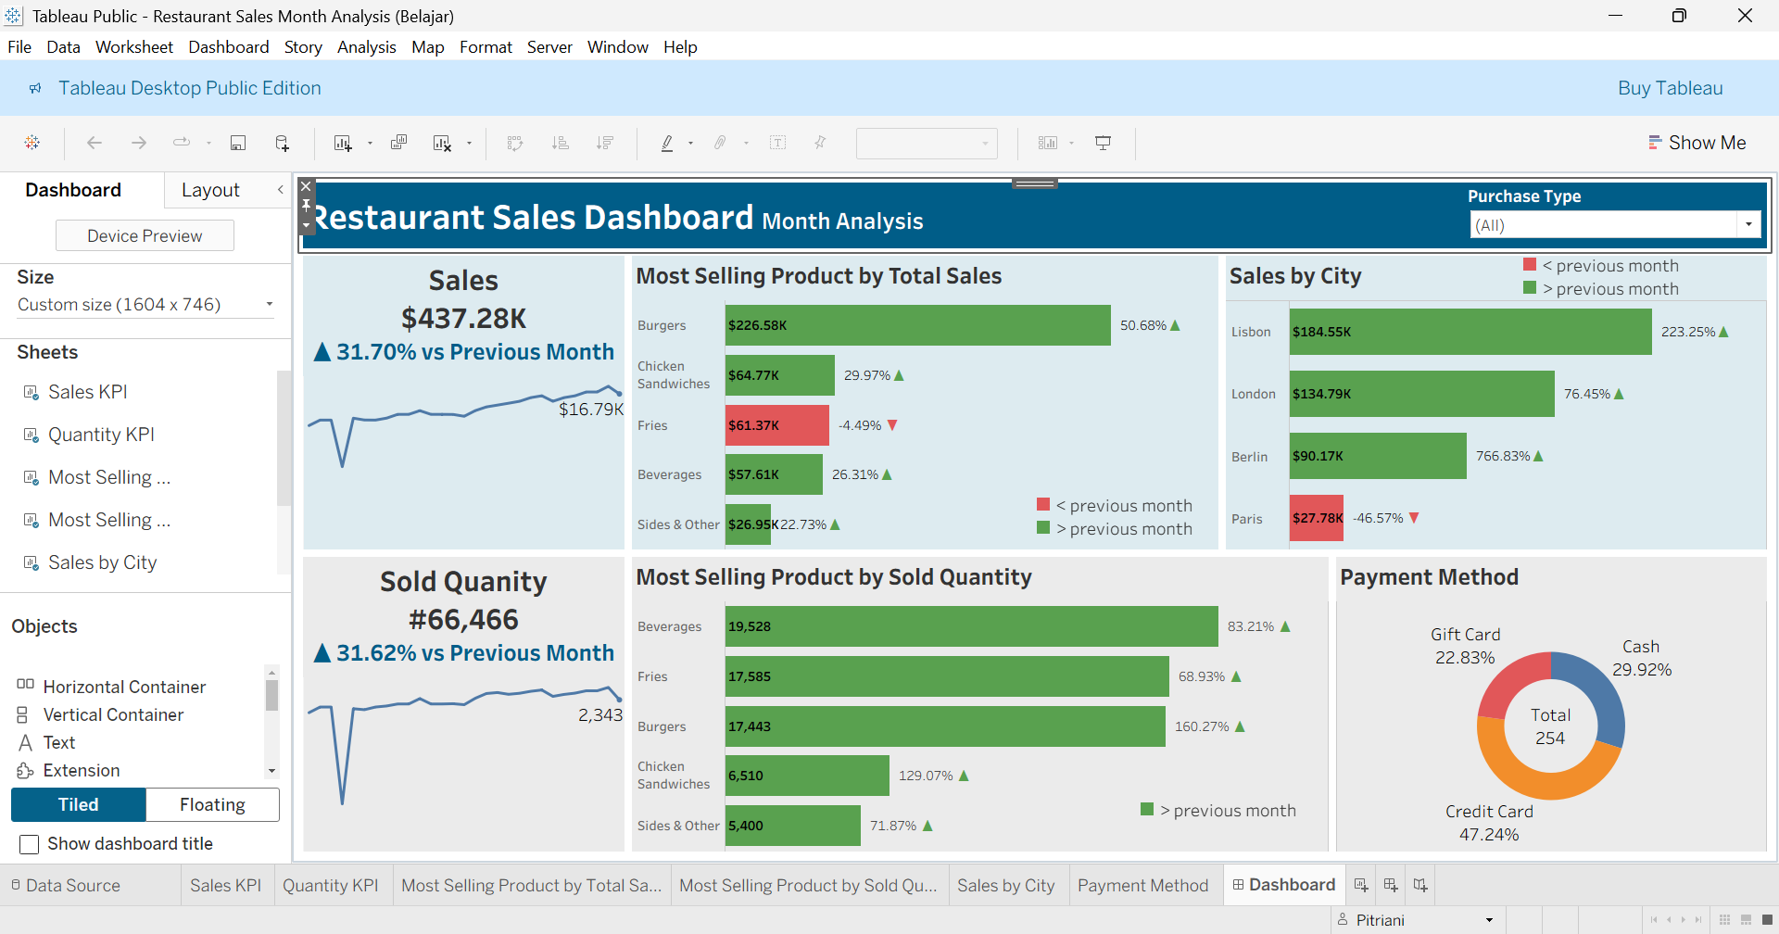
Task: Switch object placement to Floating
Action: tap(212, 804)
